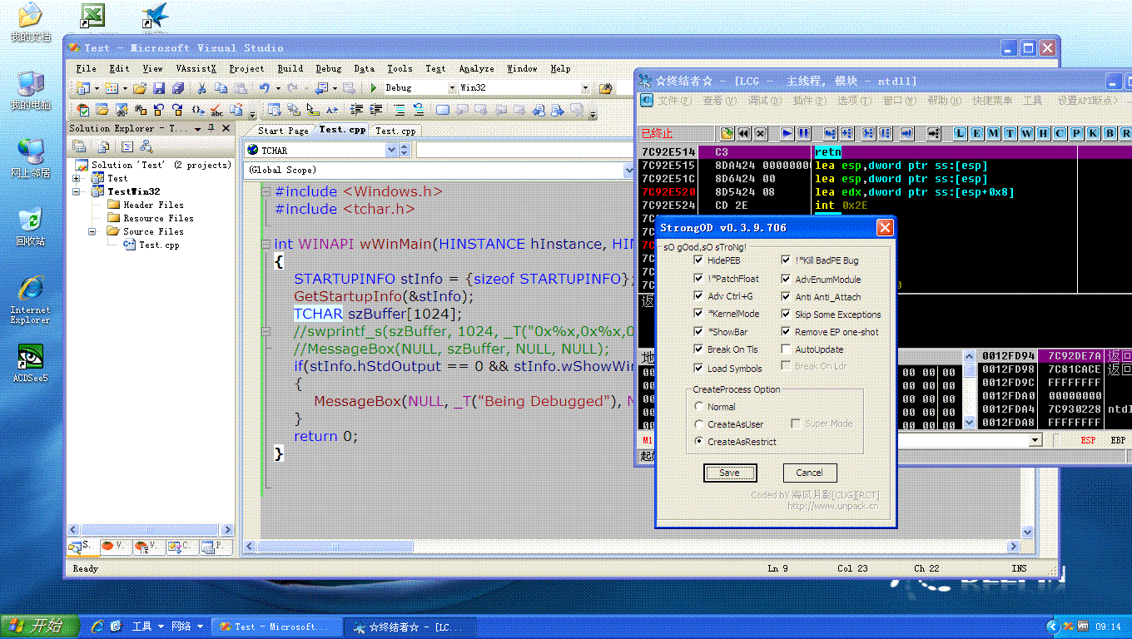The height and width of the screenshot is (639, 1132).
Task: Click the Step Into icon in debugger toolbar
Action: [x=830, y=133]
